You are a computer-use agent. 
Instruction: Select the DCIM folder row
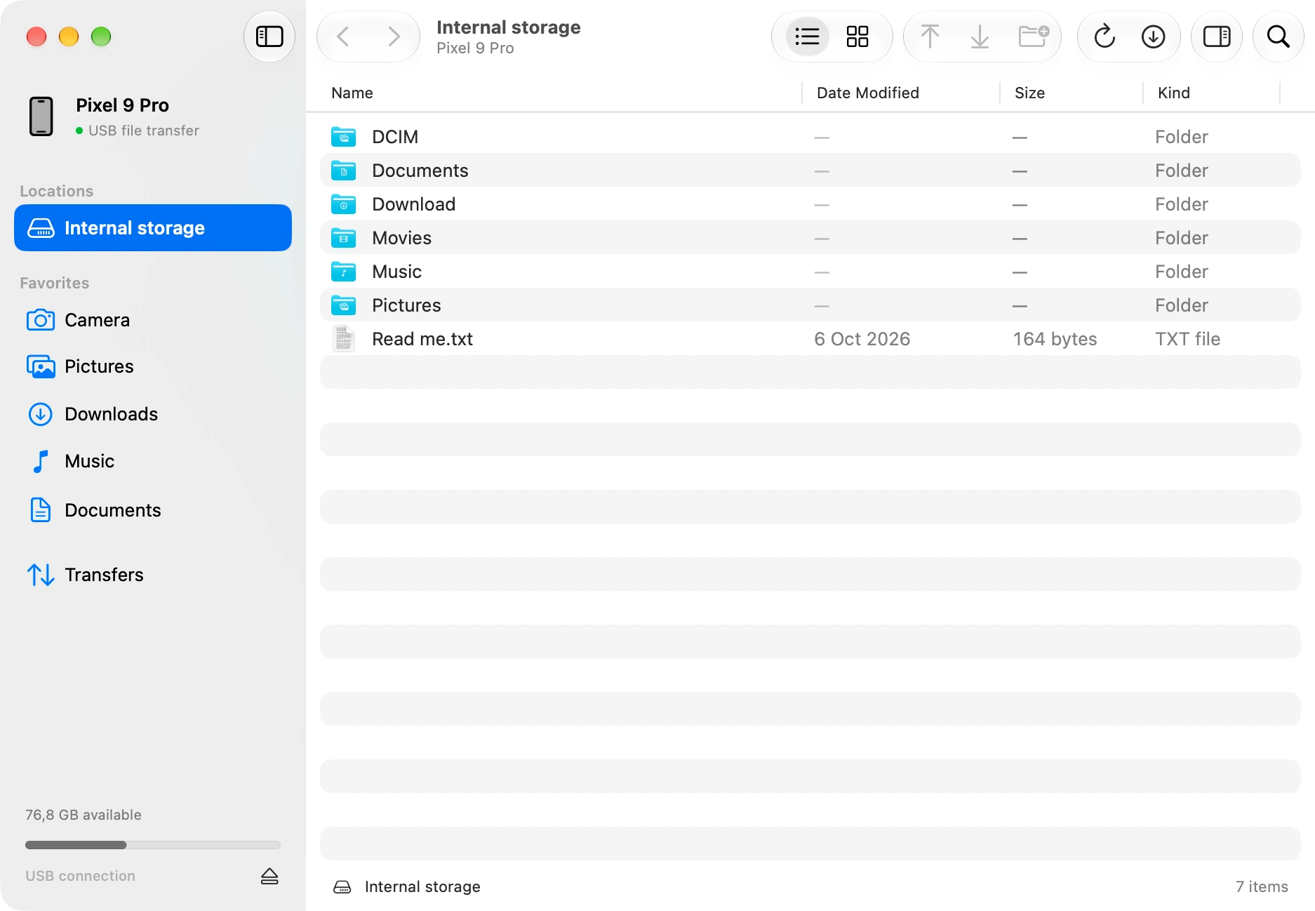[x=810, y=137]
